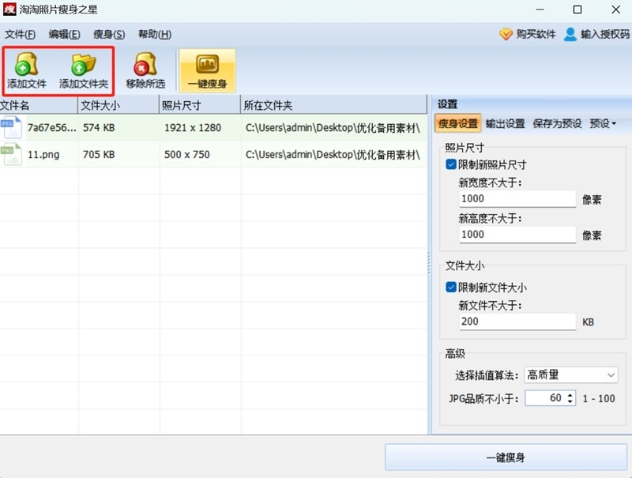Maximize the application window
Image resolution: width=632 pixels, height=478 pixels.
(577, 9)
